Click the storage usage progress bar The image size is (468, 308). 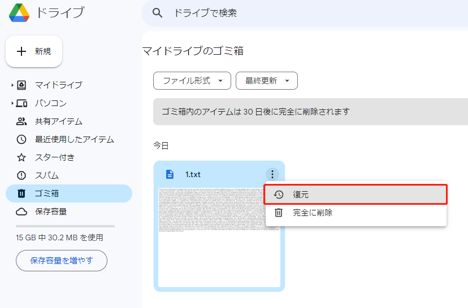[65, 226]
